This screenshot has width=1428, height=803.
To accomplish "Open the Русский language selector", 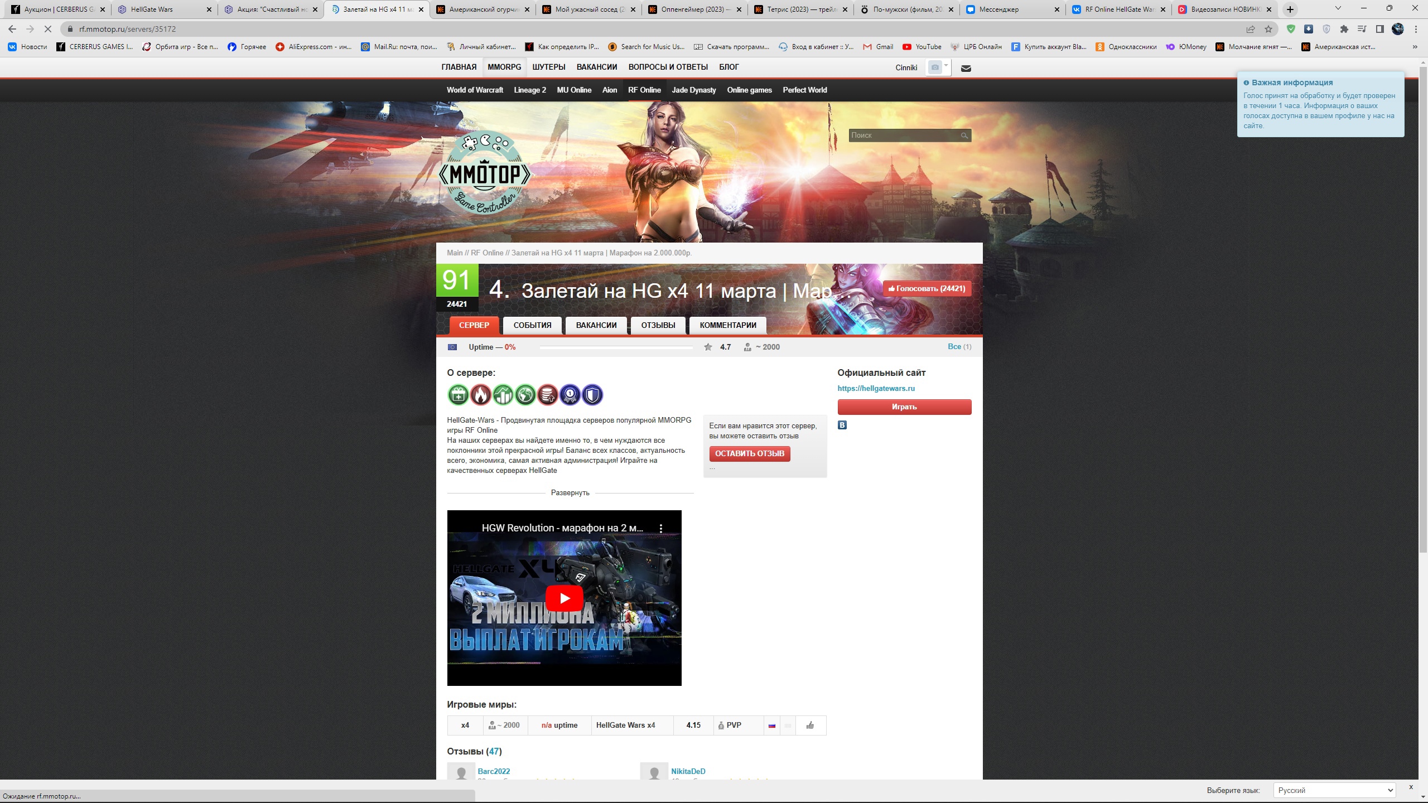I will coord(1334,790).
